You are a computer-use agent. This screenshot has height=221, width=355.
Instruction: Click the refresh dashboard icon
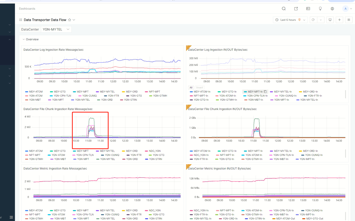coord(313,20)
